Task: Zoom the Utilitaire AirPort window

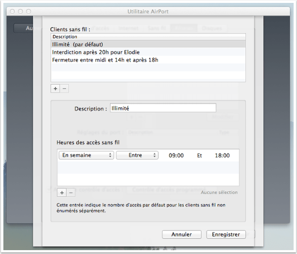Action: (x=29, y=11)
